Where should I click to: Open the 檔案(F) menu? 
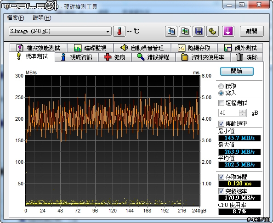[16, 18]
